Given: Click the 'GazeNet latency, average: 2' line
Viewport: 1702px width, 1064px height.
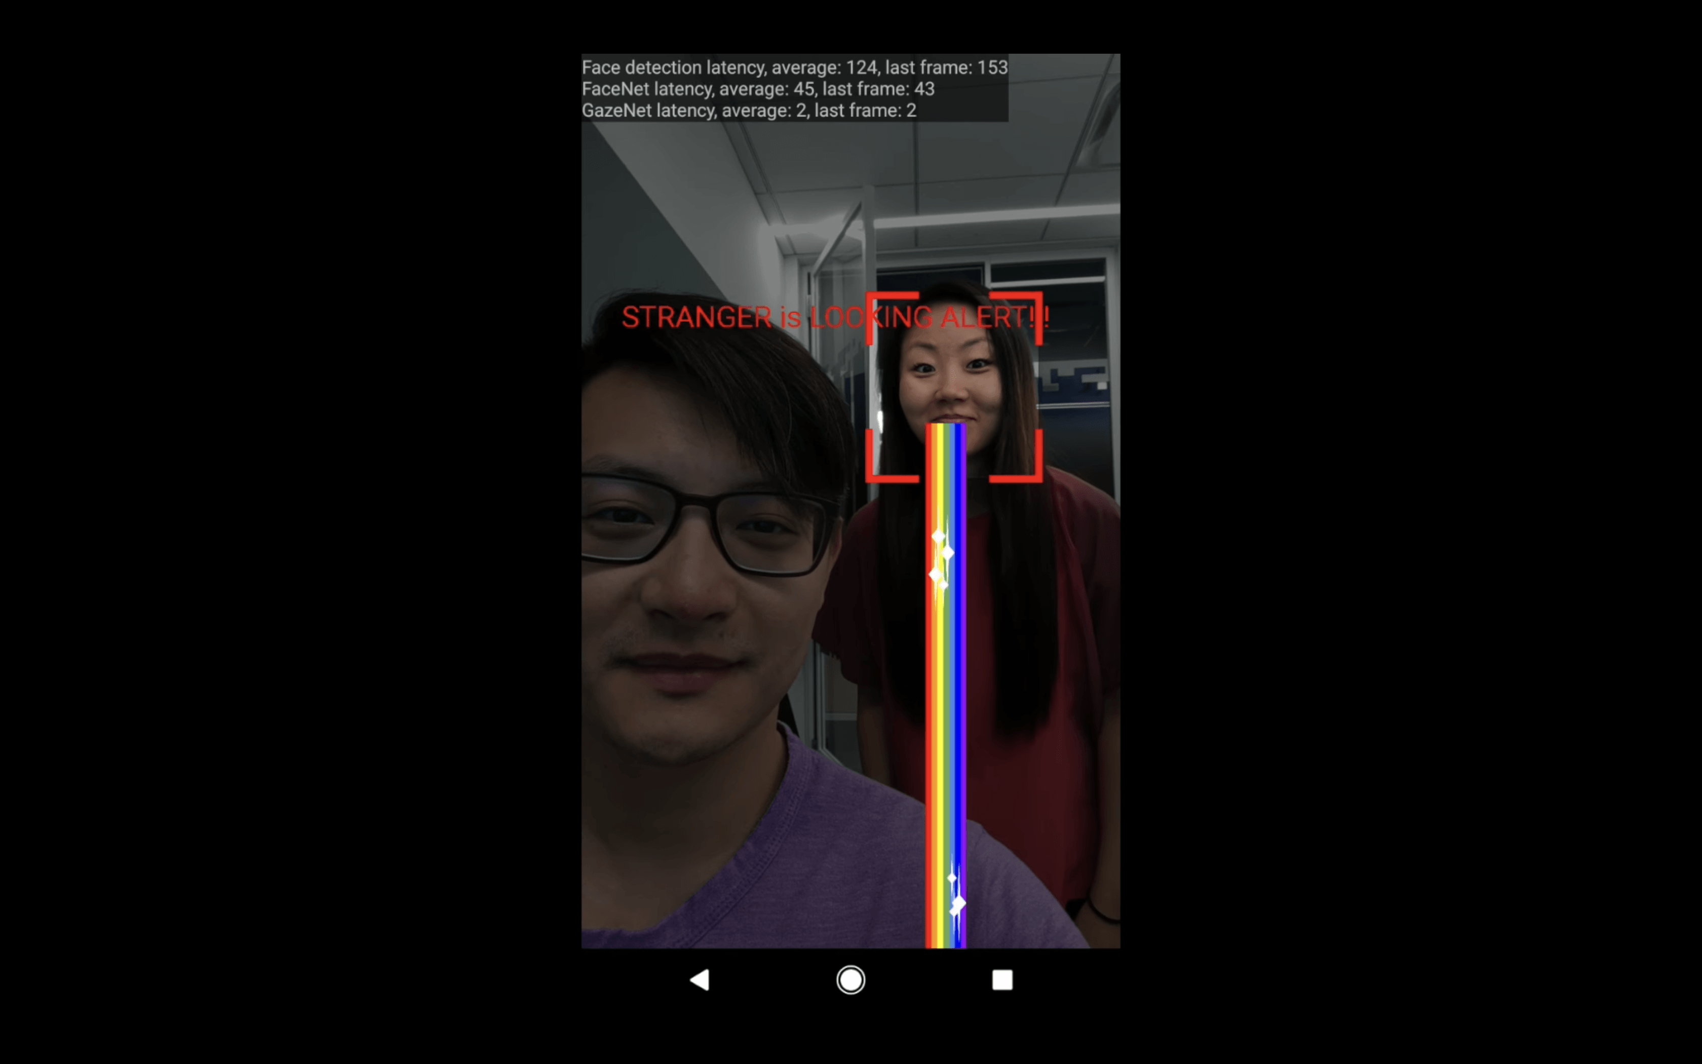Looking at the screenshot, I should pyautogui.click(x=748, y=110).
